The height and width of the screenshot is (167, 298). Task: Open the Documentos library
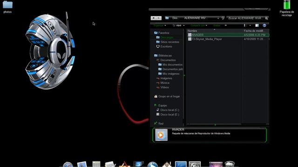[x=166, y=60]
